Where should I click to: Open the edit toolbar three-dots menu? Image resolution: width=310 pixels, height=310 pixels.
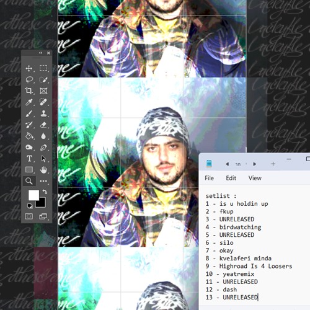pos(43,181)
